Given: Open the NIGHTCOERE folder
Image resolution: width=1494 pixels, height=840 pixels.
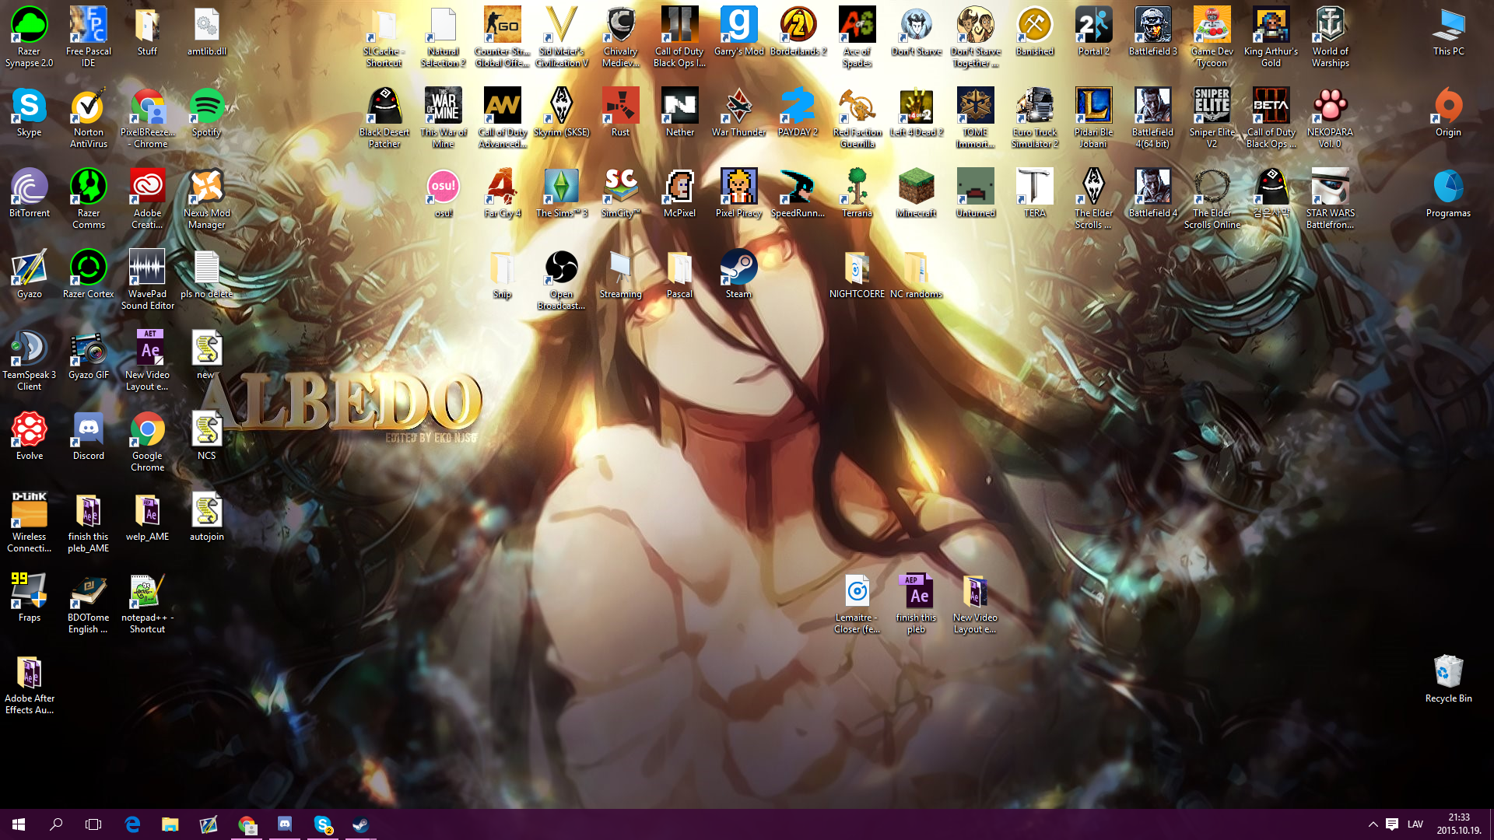Looking at the screenshot, I should coord(857,274).
